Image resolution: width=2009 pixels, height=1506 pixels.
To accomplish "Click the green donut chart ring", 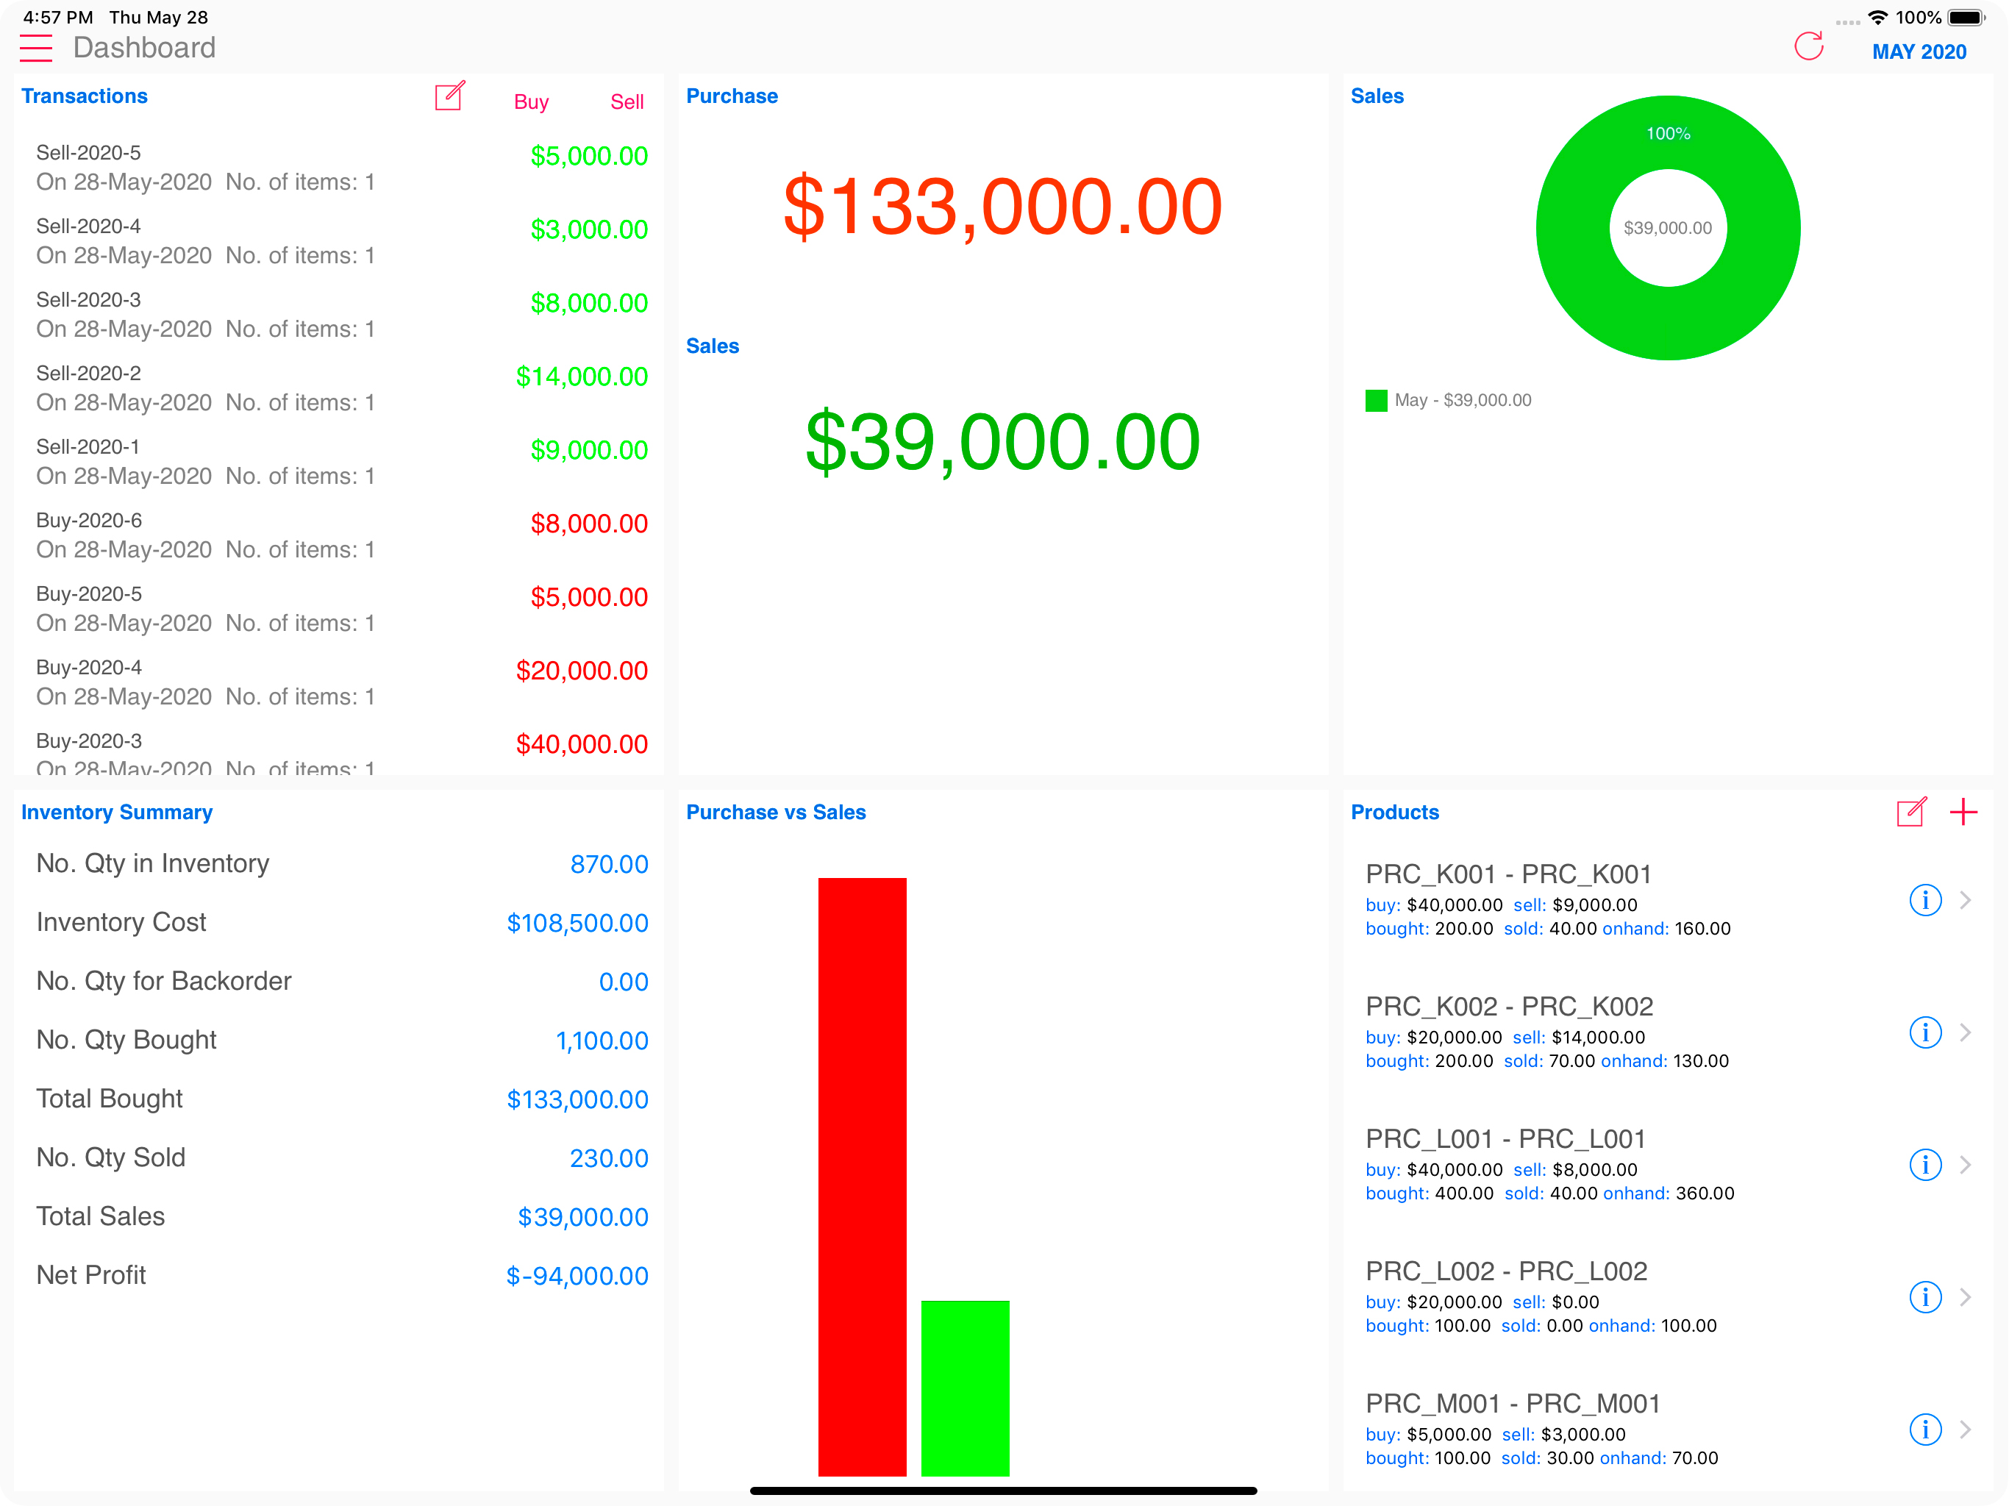I will pyautogui.click(x=1571, y=228).
